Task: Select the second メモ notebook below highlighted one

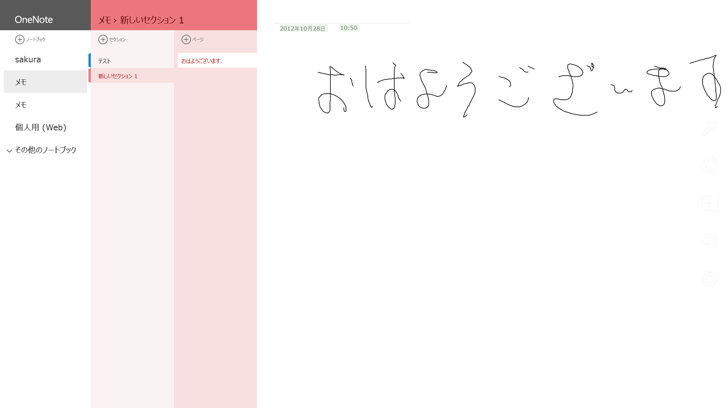Action: (45, 105)
